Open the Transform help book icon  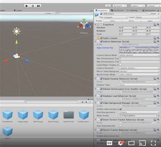click(x=155, y=25)
